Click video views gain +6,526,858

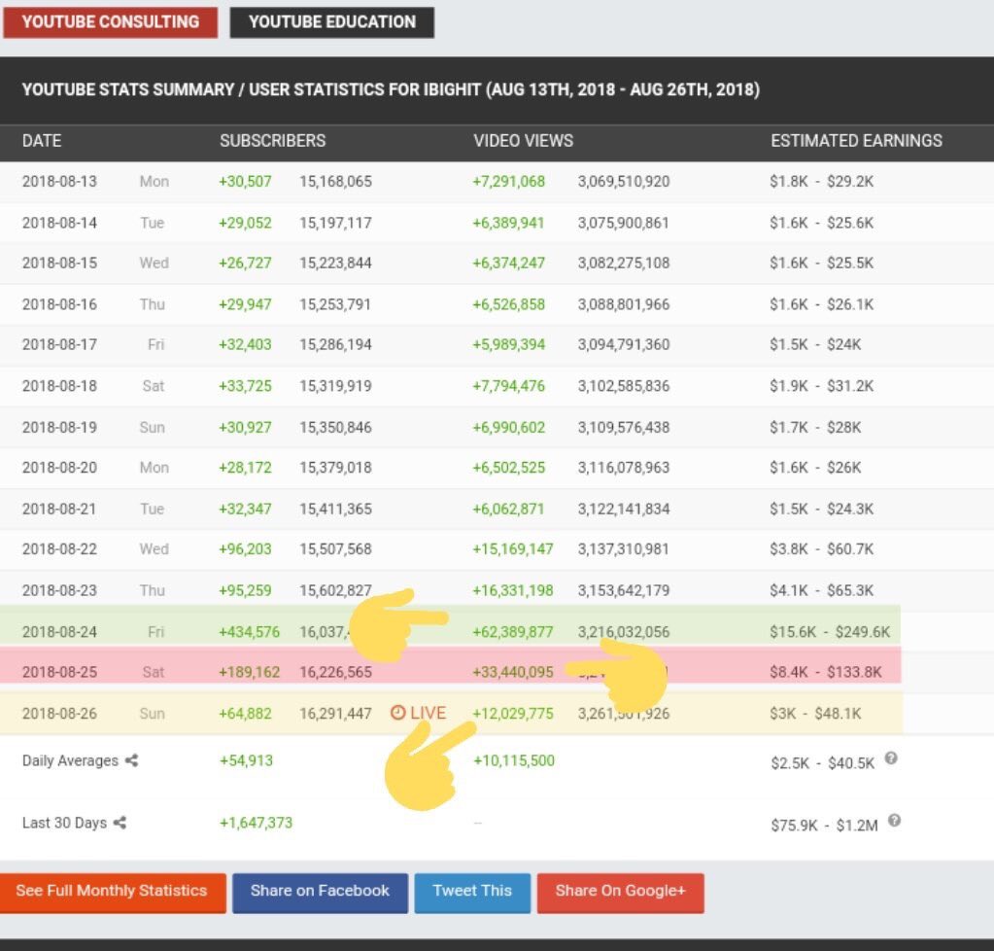coord(508,304)
